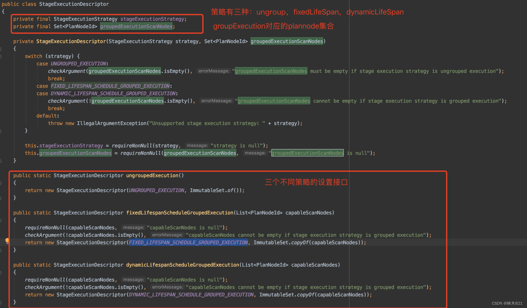Collapse the switch (strategy) block fold marker
Viewport: 527px width, 308px height.
[1, 56]
